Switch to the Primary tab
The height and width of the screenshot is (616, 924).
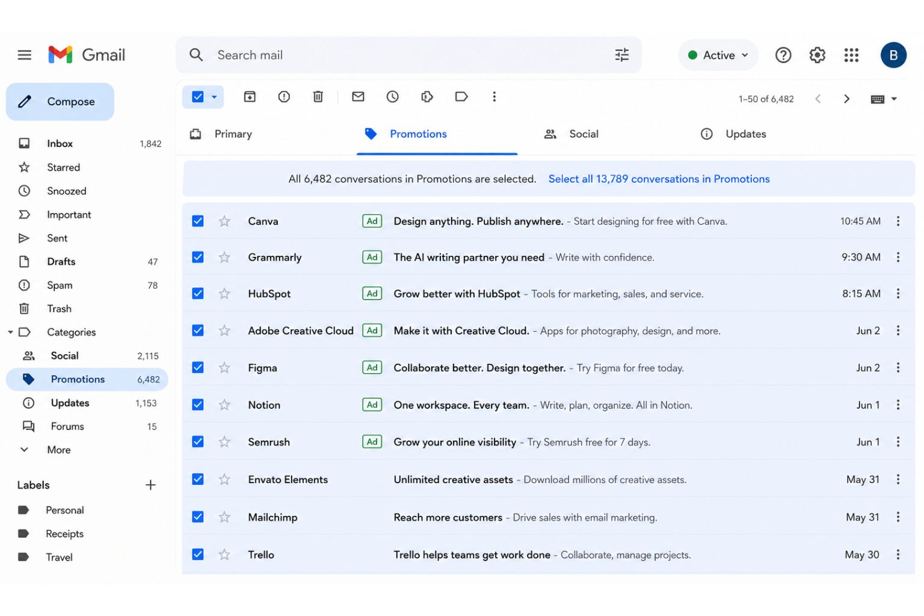[x=221, y=134]
